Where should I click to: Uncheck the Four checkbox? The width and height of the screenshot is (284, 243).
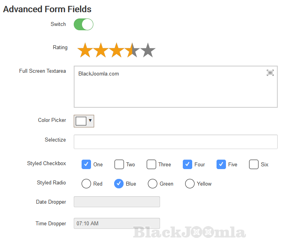click(x=188, y=164)
